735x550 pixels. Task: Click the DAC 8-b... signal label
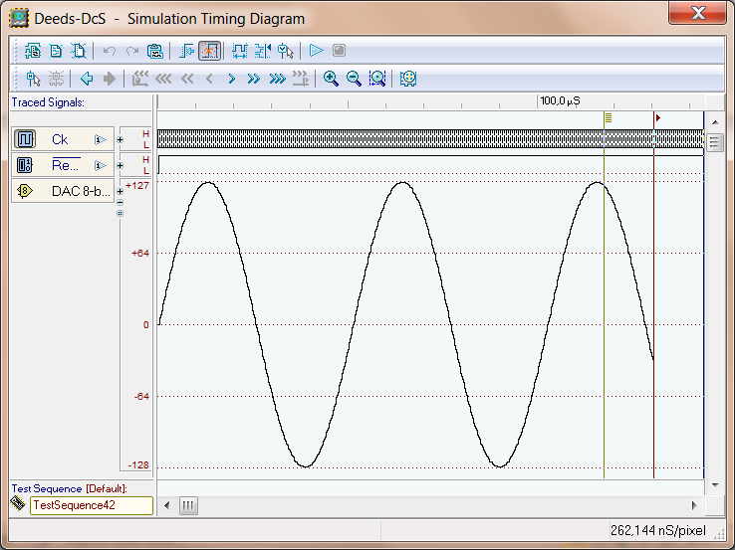pyautogui.click(x=81, y=191)
